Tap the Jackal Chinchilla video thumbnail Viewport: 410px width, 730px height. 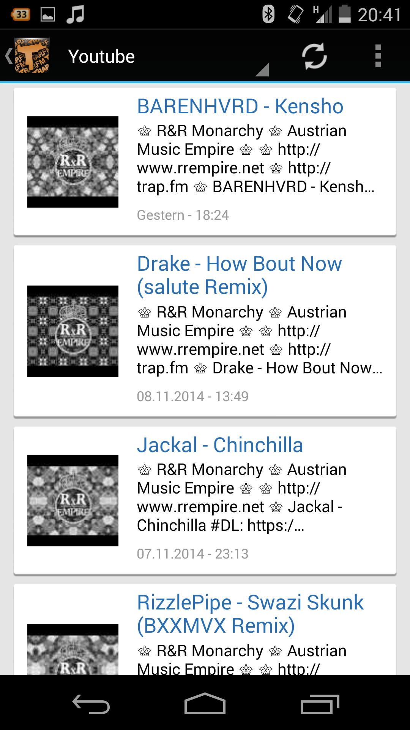73,501
